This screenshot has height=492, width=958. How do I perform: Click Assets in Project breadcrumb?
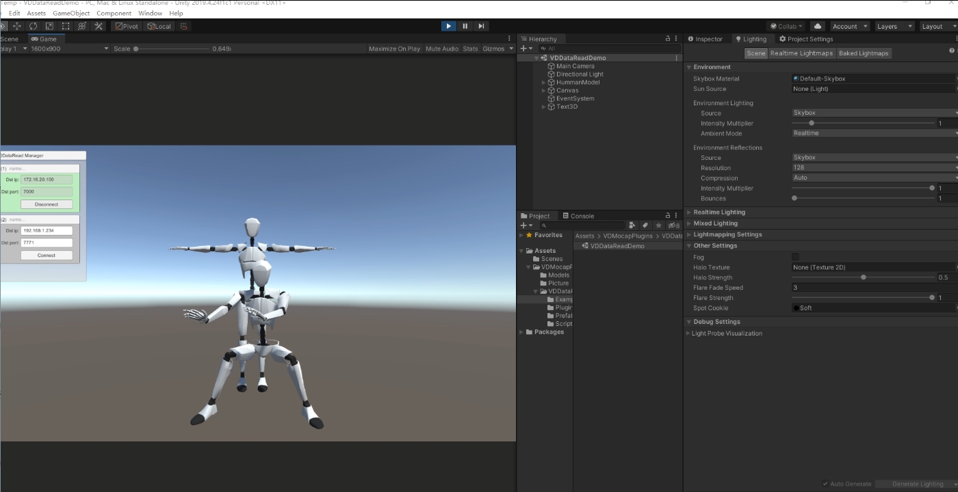(584, 236)
